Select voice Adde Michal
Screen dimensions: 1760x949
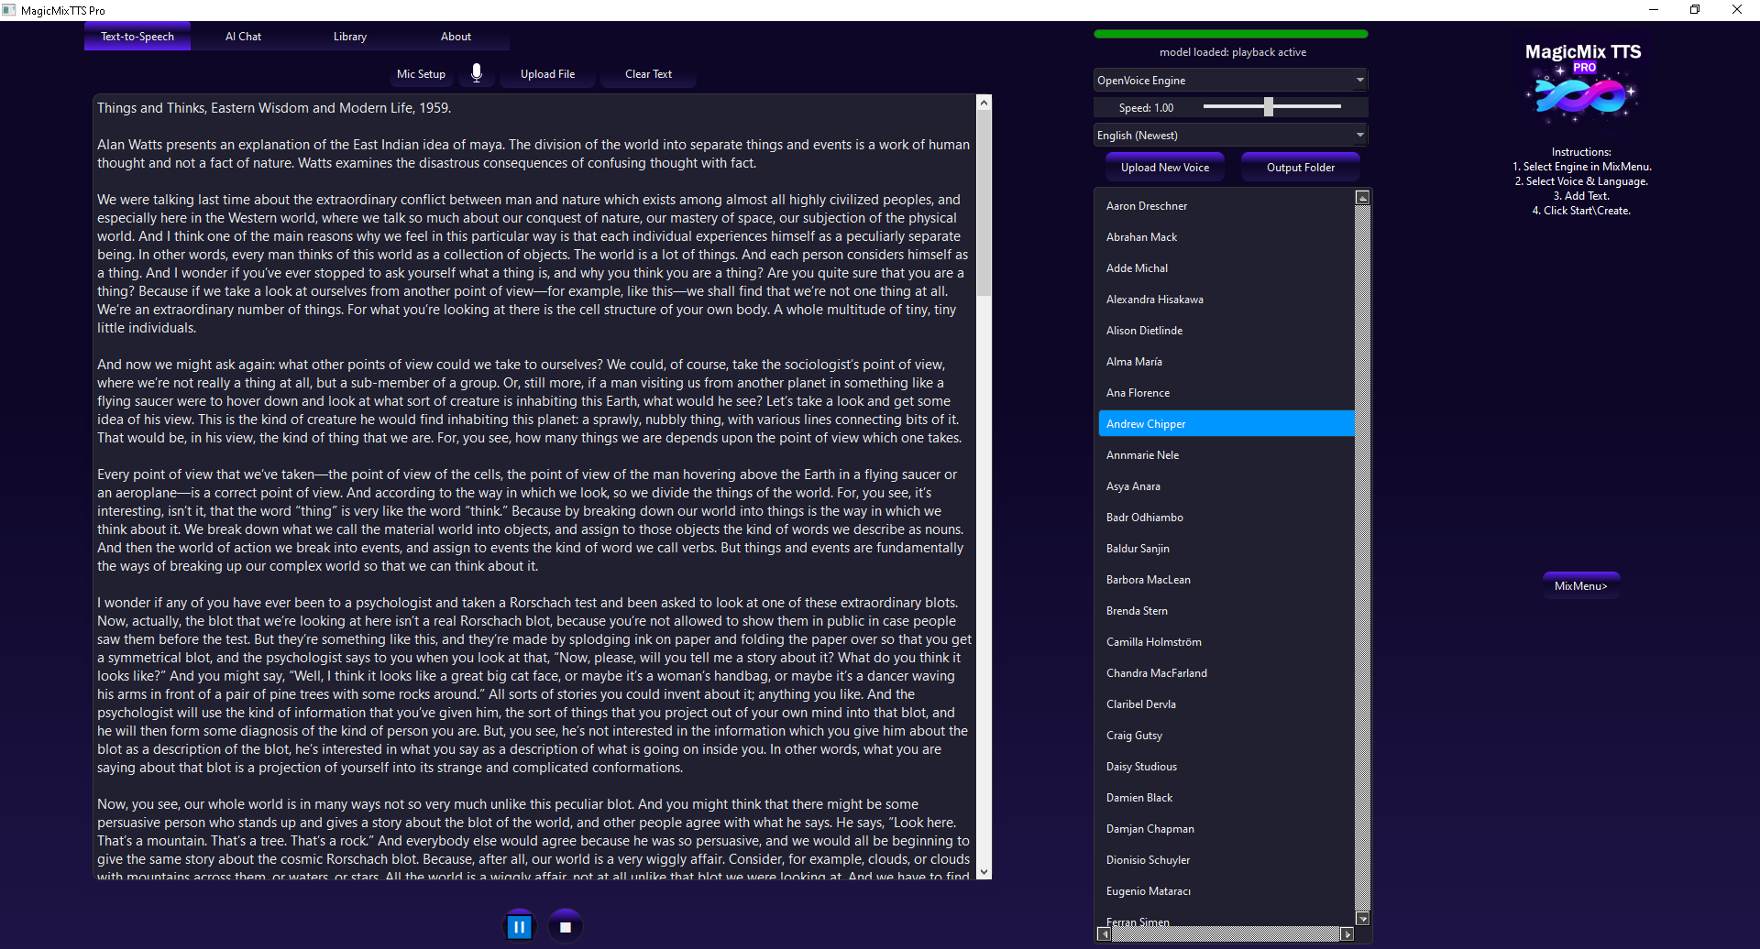1226,268
